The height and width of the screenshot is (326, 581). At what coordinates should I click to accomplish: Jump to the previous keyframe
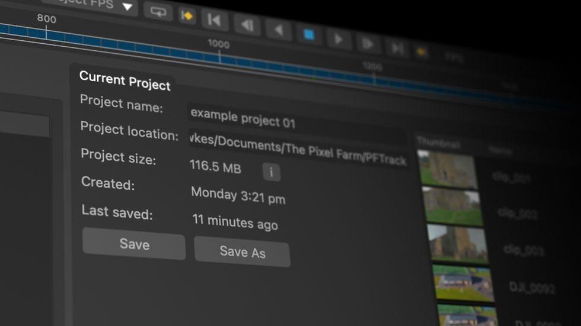point(187,15)
